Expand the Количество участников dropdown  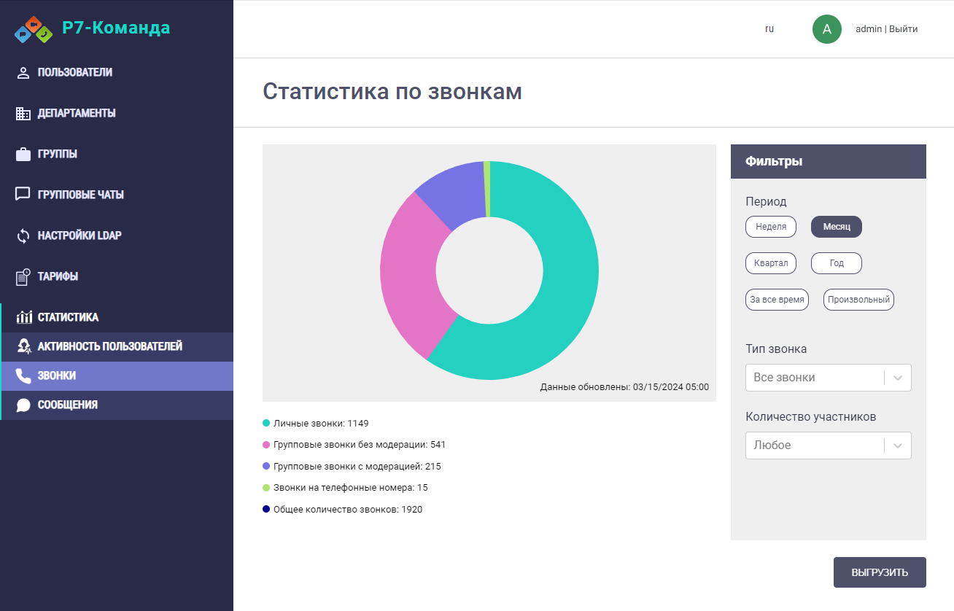(x=828, y=445)
